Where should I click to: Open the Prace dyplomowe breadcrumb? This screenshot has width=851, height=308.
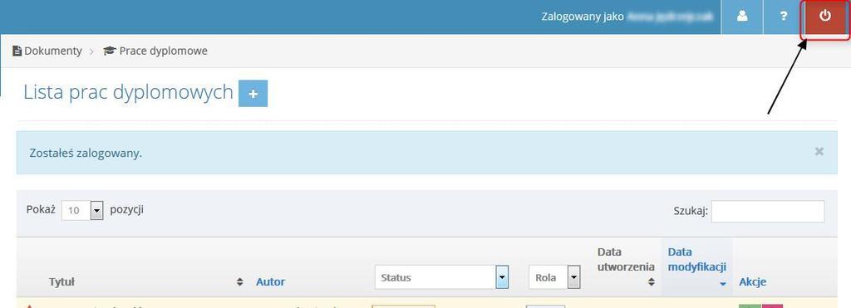(155, 51)
